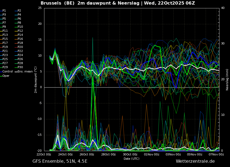Screen dimensions: 230x167
Task: Select the P10 legend label
Action: [20, 27]
